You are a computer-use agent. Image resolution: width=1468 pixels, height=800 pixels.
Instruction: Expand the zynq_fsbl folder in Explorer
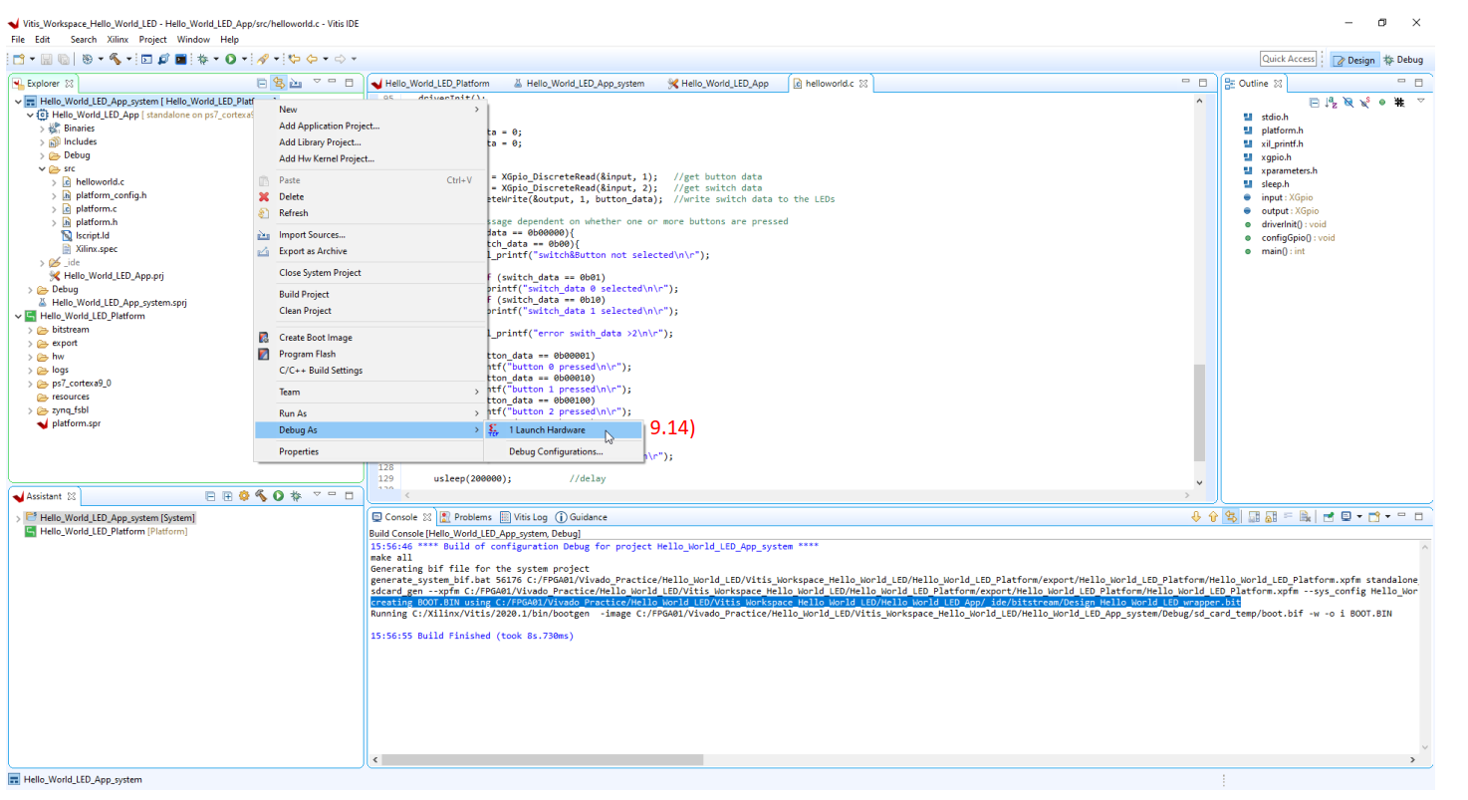pos(31,409)
